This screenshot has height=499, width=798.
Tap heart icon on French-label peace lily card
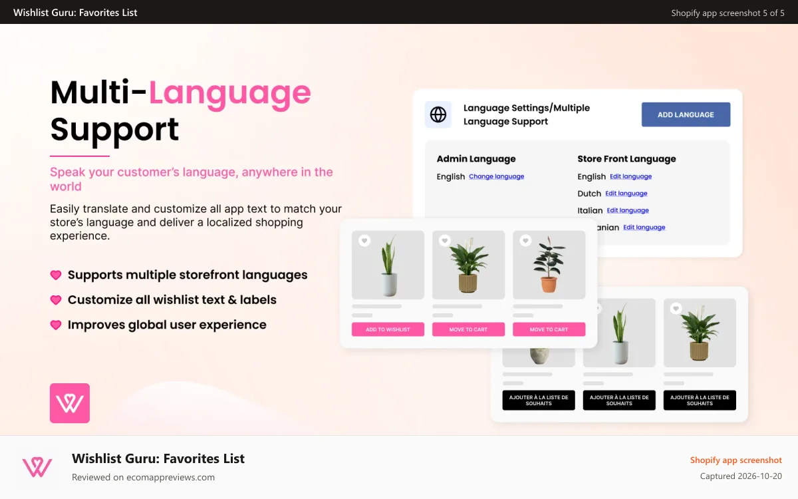tap(676, 309)
